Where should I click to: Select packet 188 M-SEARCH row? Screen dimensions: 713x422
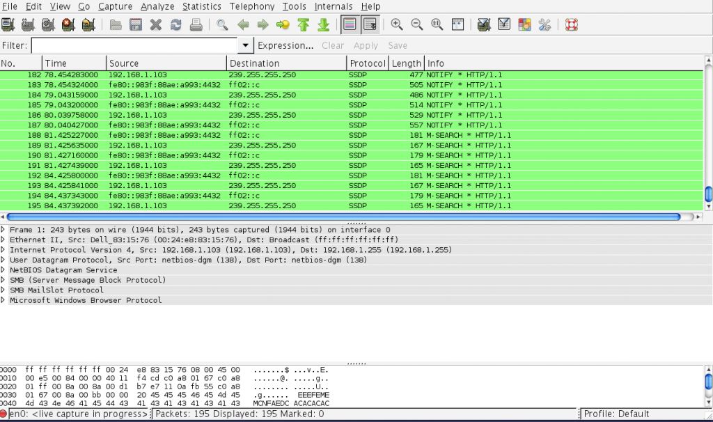[352, 135]
